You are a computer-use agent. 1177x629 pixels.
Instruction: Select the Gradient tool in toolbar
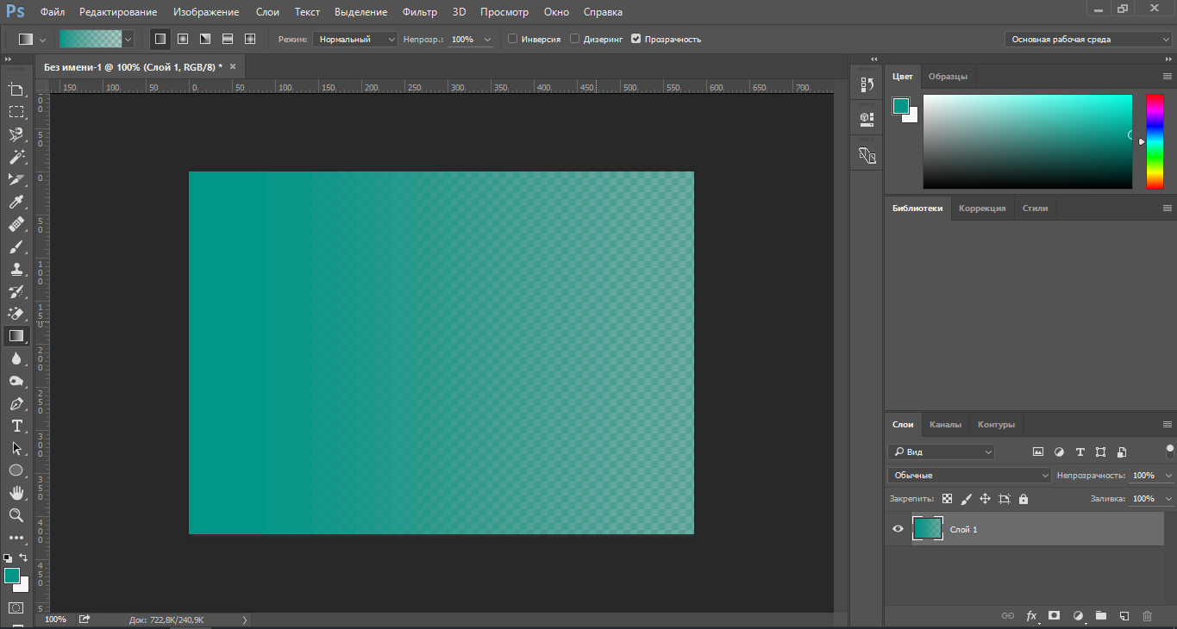(x=16, y=336)
